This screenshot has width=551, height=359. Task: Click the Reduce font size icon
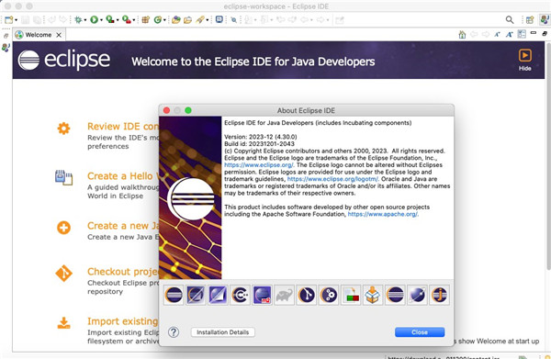(x=497, y=34)
